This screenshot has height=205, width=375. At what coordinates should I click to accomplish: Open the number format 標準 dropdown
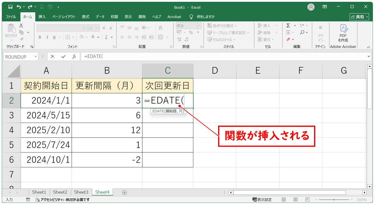click(200, 26)
